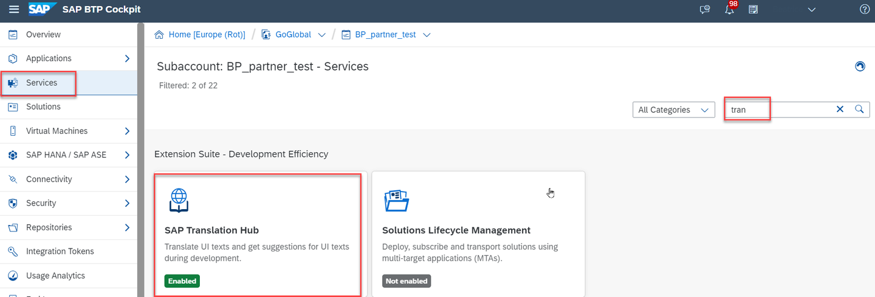Click the search magnifier icon

click(x=859, y=109)
